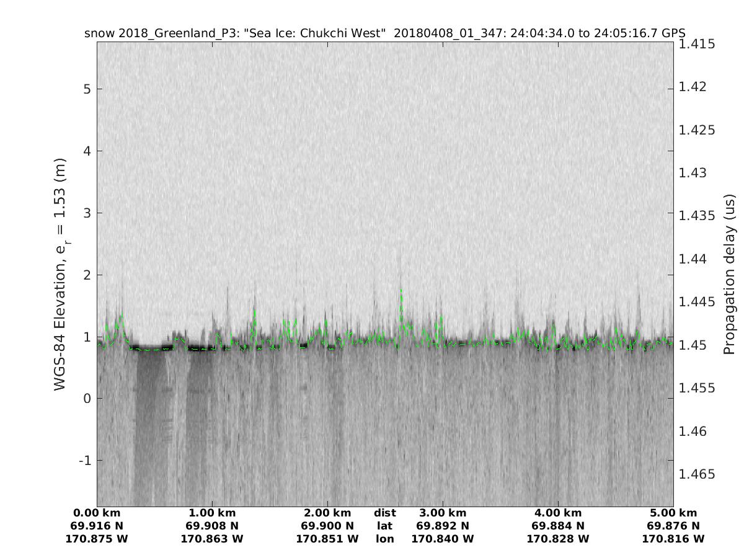This screenshot has width=744, height=558.
Task: Click the "69.876 N" latitude label
Action: coord(673,526)
